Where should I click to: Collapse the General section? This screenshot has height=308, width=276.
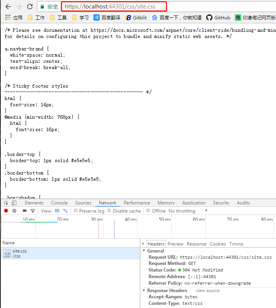144,251
